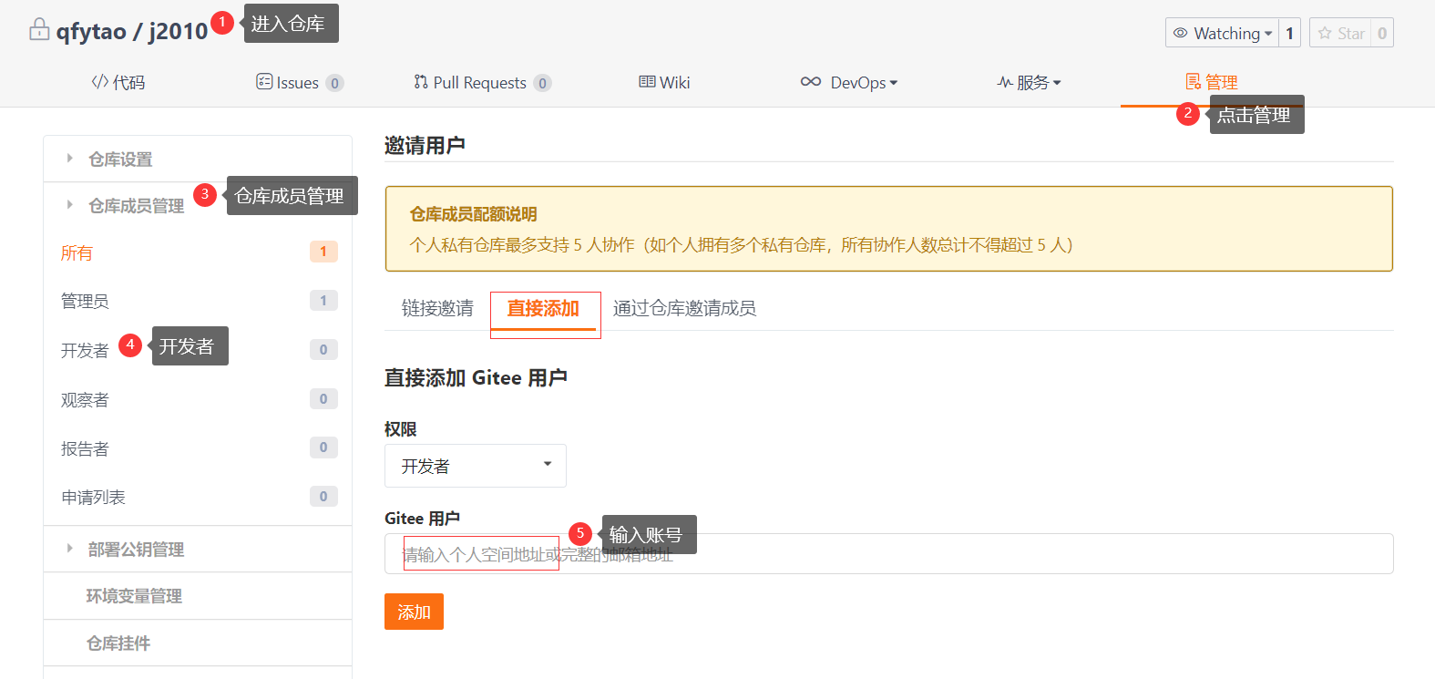Open the DevOps dropdown menu
This screenshot has height=679, width=1435.
point(849,82)
